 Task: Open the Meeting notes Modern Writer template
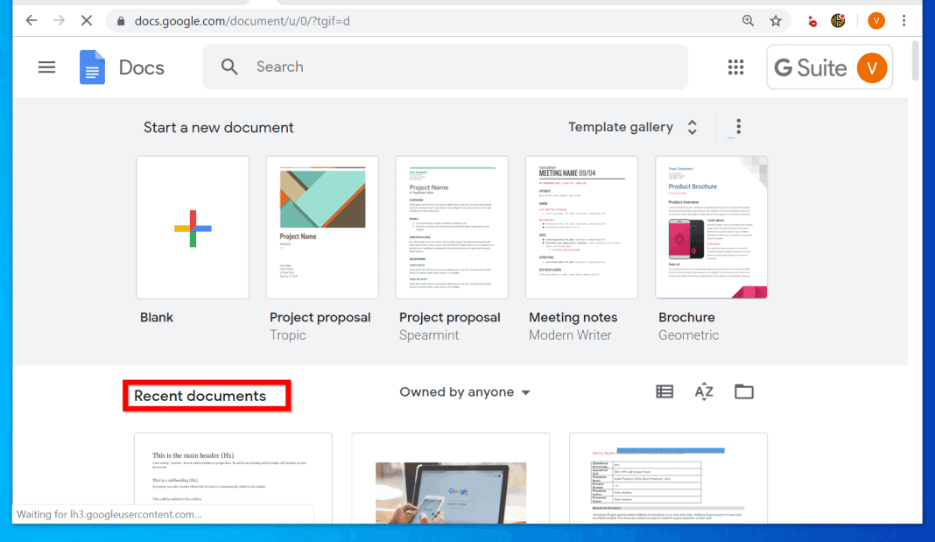[x=581, y=227]
